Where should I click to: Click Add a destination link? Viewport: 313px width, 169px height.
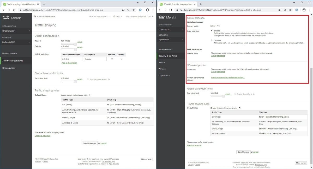[69, 63]
